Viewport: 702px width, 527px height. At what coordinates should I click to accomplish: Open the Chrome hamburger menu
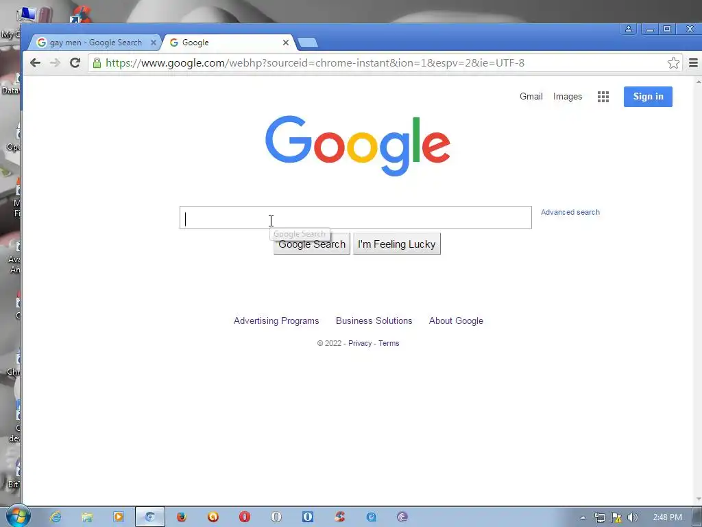tap(693, 62)
